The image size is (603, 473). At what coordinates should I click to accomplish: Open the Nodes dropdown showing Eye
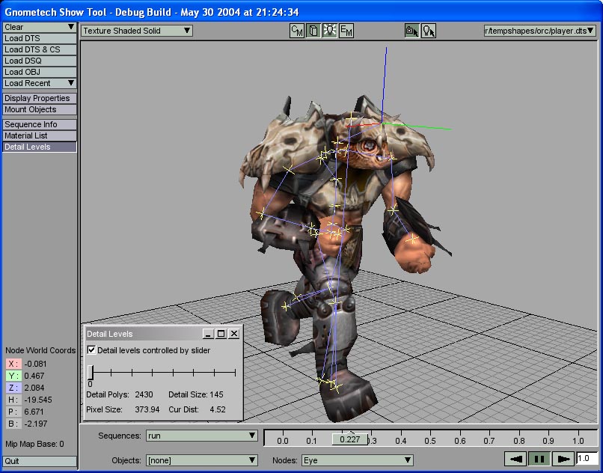pos(358,460)
